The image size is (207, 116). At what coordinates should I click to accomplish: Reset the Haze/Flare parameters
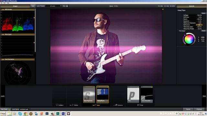pyautogui.click(x=203, y=13)
